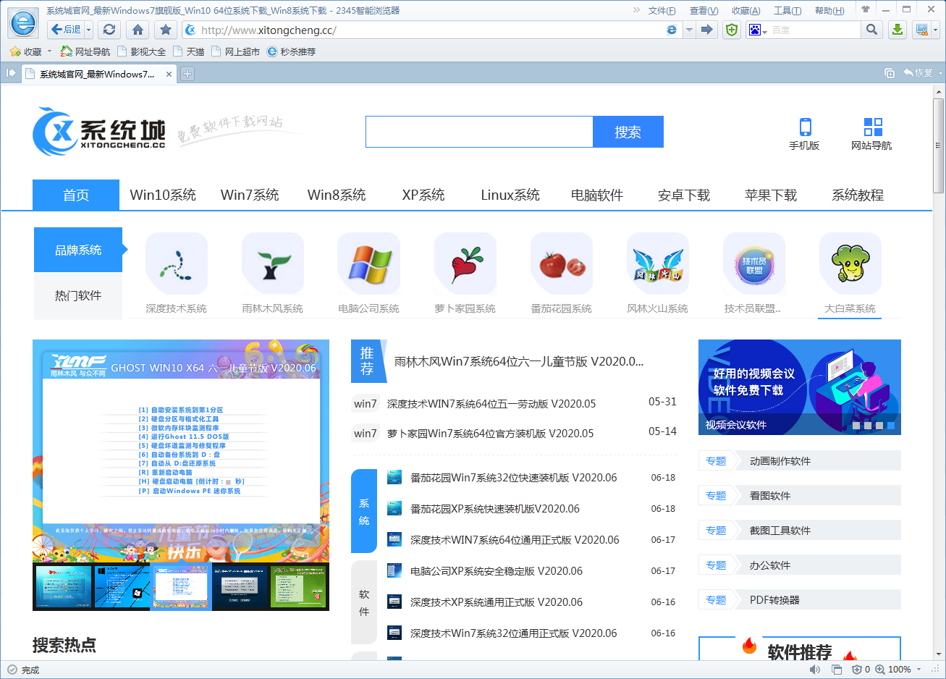Screen dimensions: 946x679
Task: Select the green last slideshow thumbnail
Action: (x=298, y=587)
